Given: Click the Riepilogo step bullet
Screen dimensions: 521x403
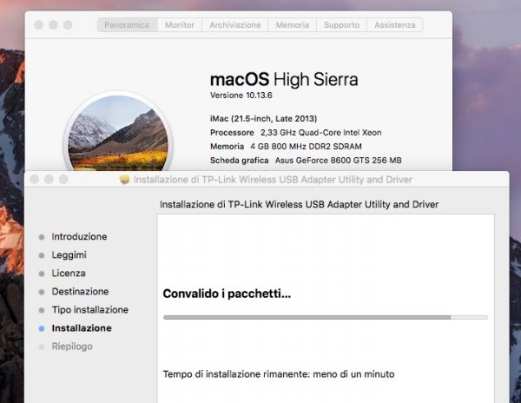Looking at the screenshot, I should click(42, 347).
